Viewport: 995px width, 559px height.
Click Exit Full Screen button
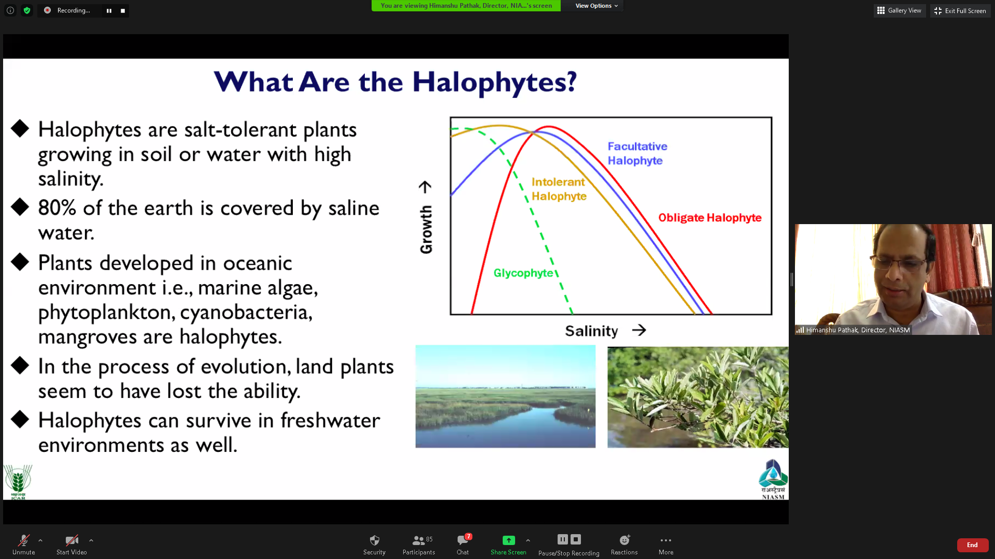click(x=960, y=10)
